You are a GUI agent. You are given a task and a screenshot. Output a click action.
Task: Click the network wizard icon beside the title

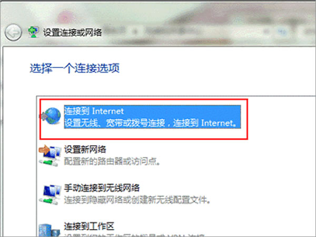point(34,32)
